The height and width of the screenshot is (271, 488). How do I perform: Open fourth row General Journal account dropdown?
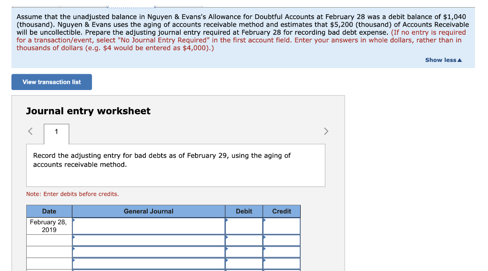coord(149,263)
